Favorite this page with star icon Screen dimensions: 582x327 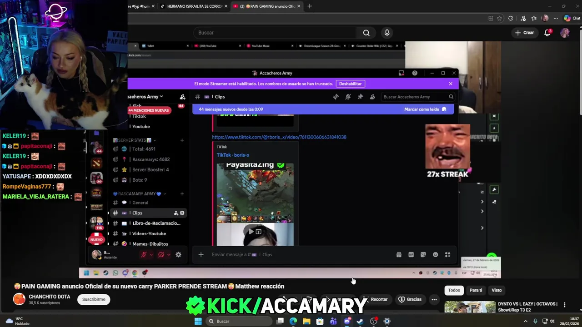pyautogui.click(x=499, y=18)
